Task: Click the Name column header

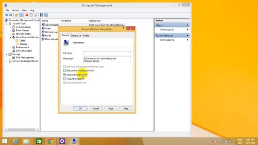Action: (x=45, y=21)
